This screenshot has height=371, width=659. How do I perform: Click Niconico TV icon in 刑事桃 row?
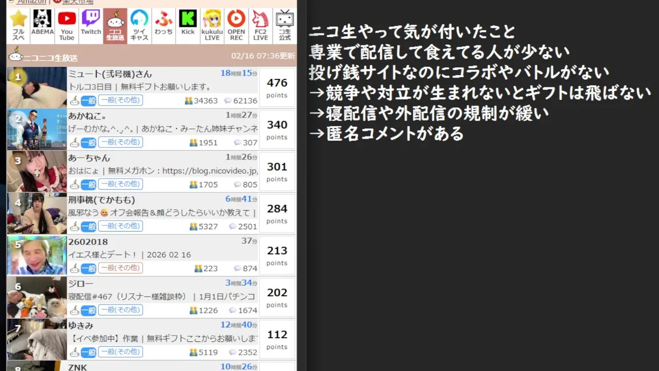[x=75, y=226]
